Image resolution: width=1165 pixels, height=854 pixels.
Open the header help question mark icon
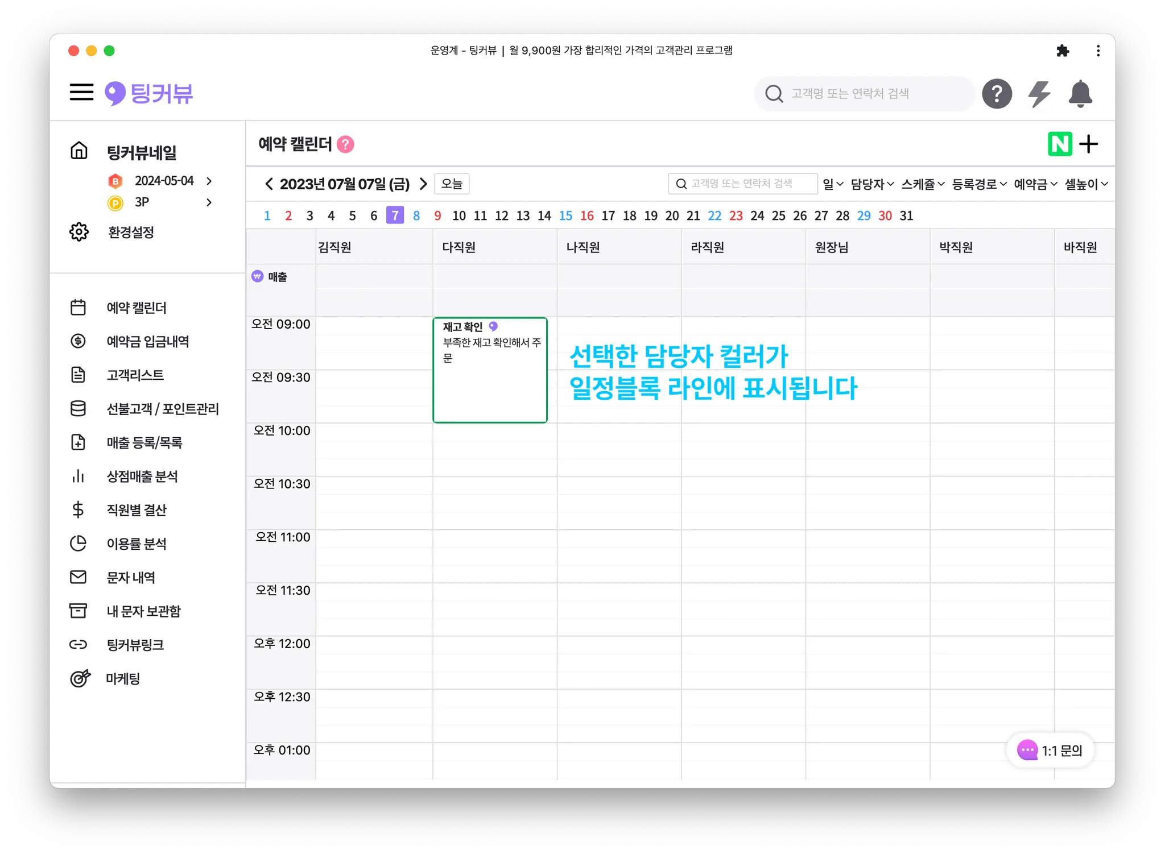pos(997,94)
